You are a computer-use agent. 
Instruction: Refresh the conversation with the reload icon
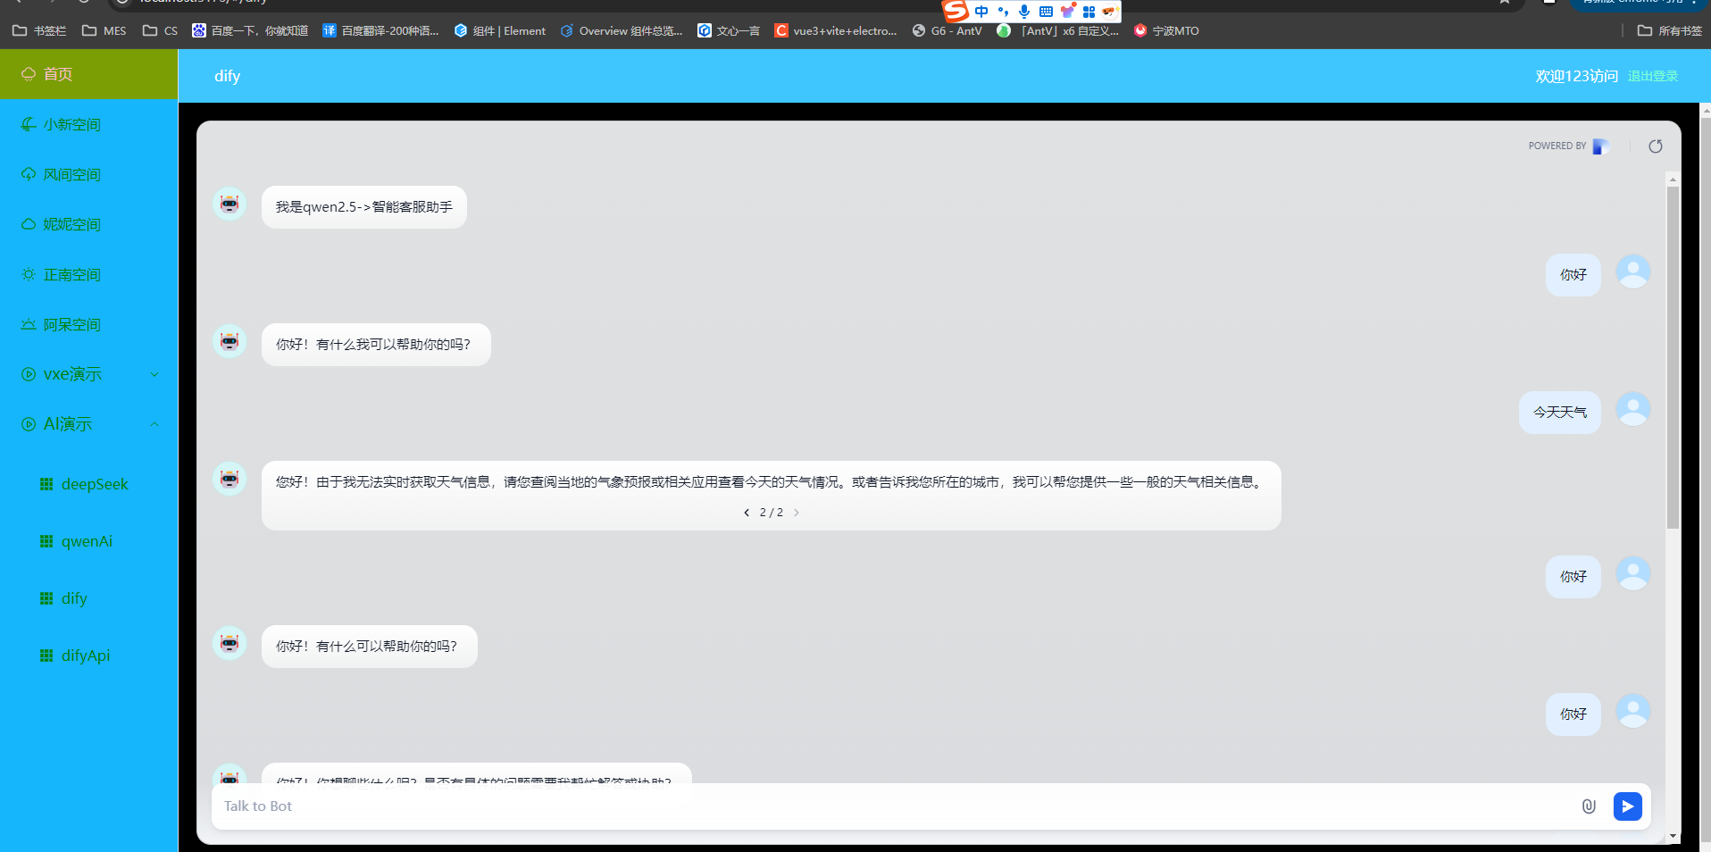pyautogui.click(x=1656, y=146)
